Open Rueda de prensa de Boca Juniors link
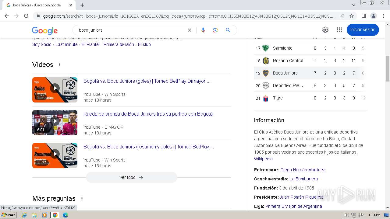The width and height of the screenshot is (390, 219). point(148,114)
